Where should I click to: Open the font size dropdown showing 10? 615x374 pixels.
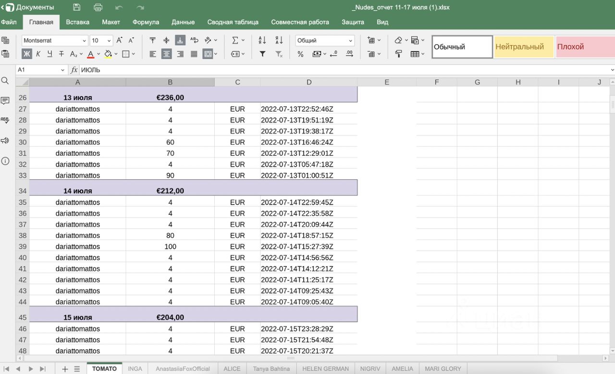pyautogui.click(x=101, y=41)
